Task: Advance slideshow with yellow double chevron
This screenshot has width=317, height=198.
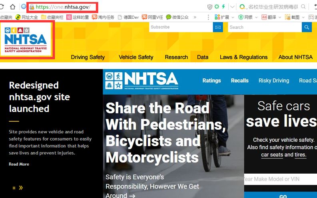Action: pyautogui.click(x=21, y=188)
